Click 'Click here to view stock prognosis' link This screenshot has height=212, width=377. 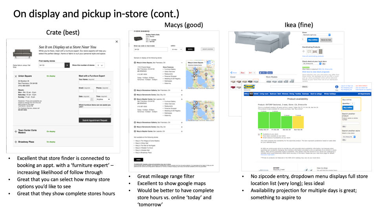pyautogui.click(x=316, y=71)
